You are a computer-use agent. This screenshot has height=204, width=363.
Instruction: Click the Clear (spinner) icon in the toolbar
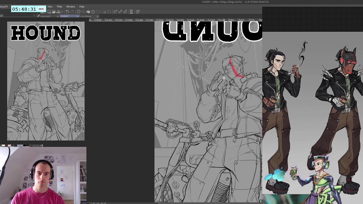click(79, 12)
